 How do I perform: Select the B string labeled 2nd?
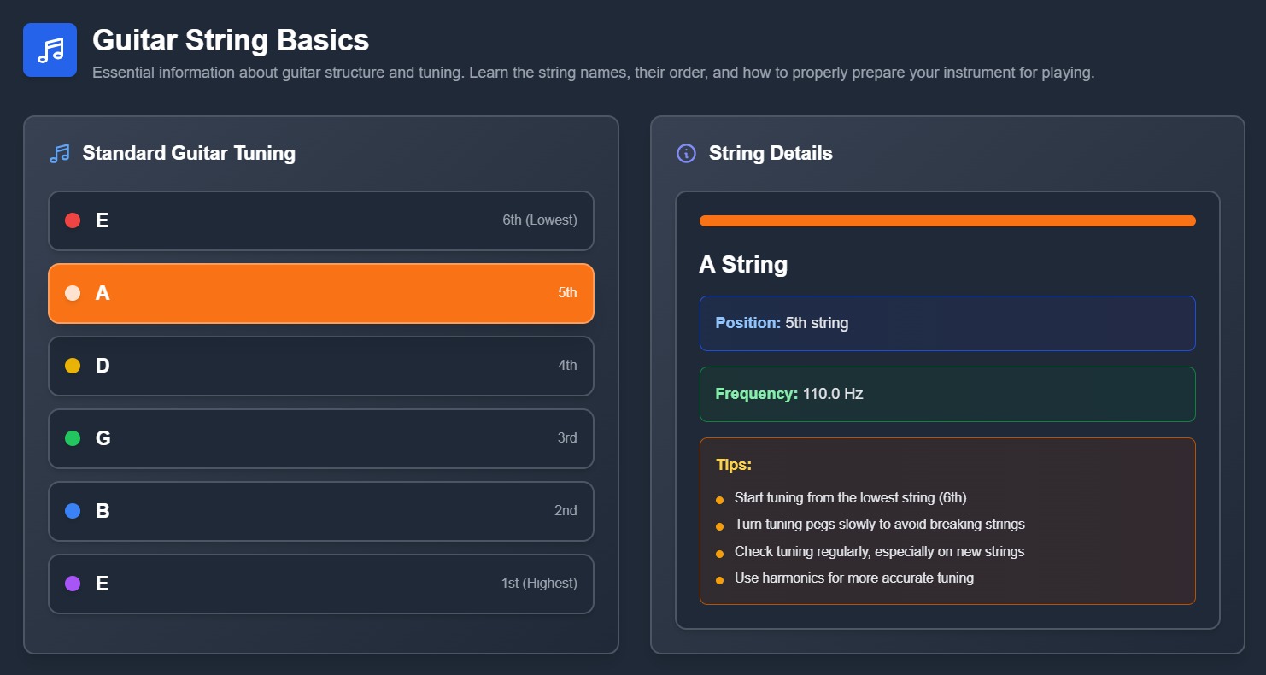pos(320,511)
